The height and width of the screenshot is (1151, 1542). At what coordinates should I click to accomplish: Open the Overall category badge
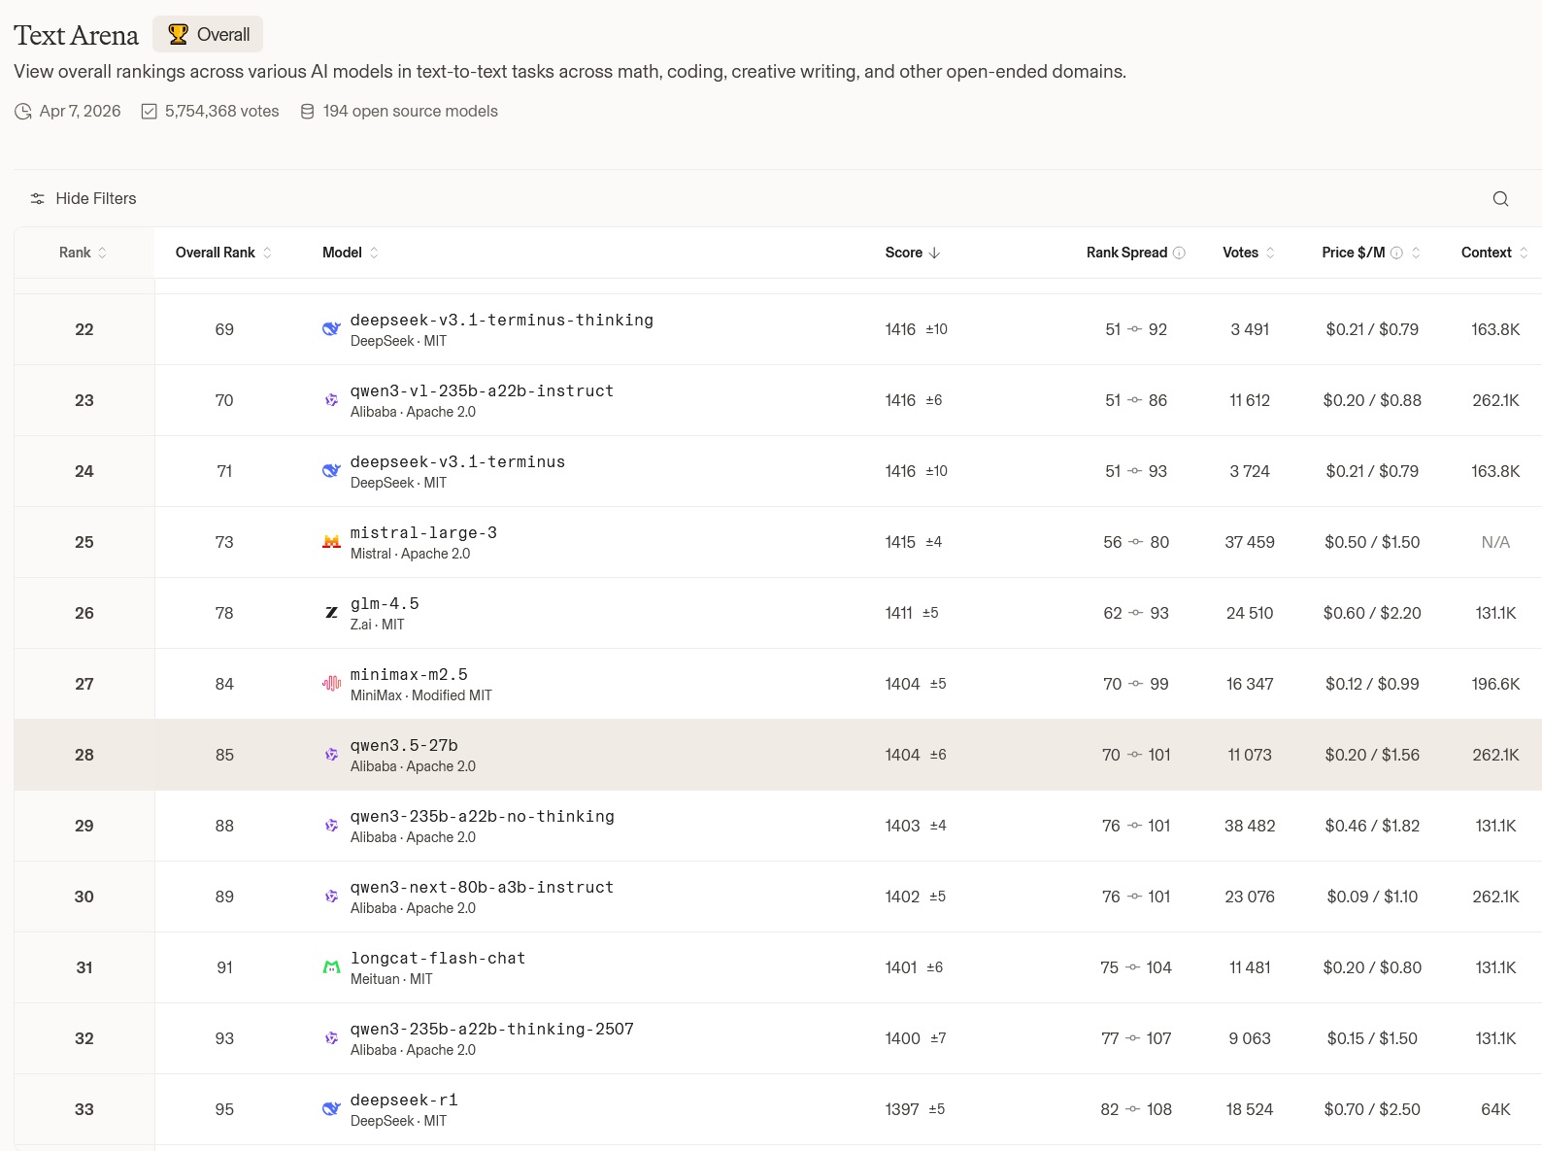point(208,35)
